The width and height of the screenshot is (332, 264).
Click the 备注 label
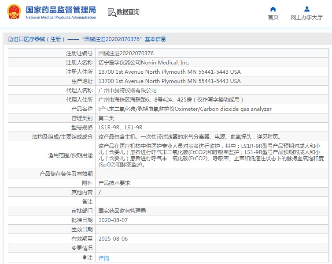(87, 202)
